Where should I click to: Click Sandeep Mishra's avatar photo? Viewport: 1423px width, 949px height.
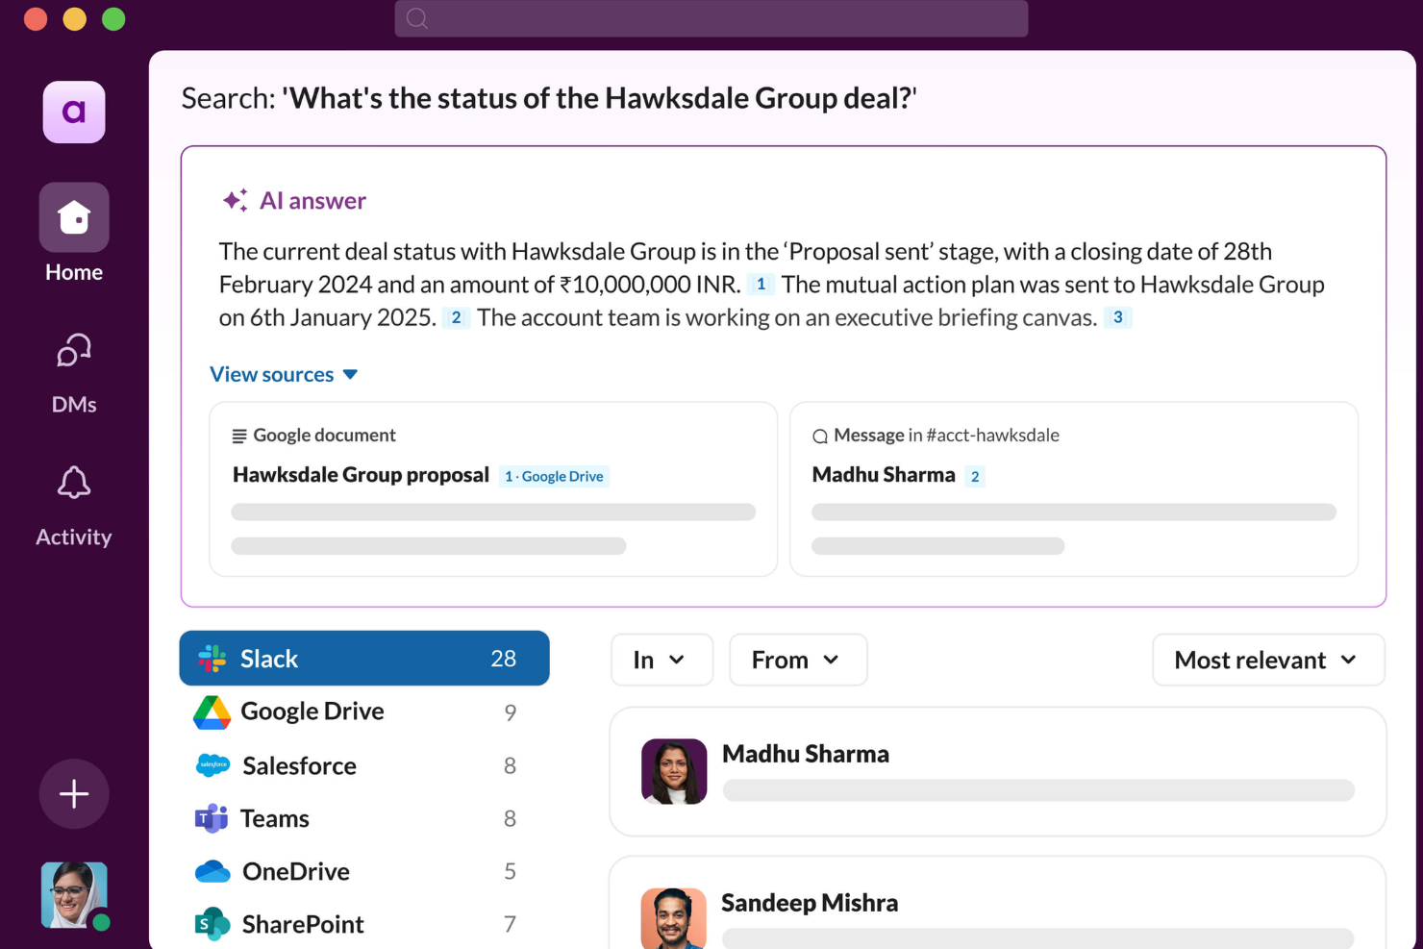tap(674, 918)
